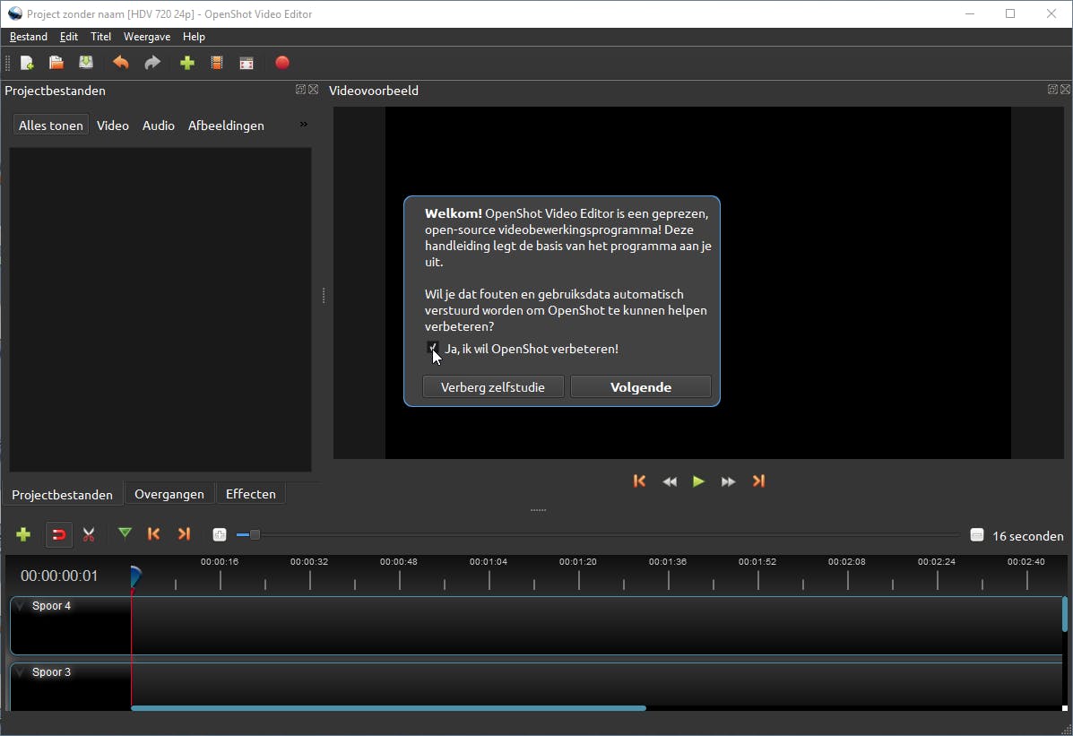The width and height of the screenshot is (1073, 736).
Task: Click the Save Project toolbar icon
Action: [x=85, y=63]
